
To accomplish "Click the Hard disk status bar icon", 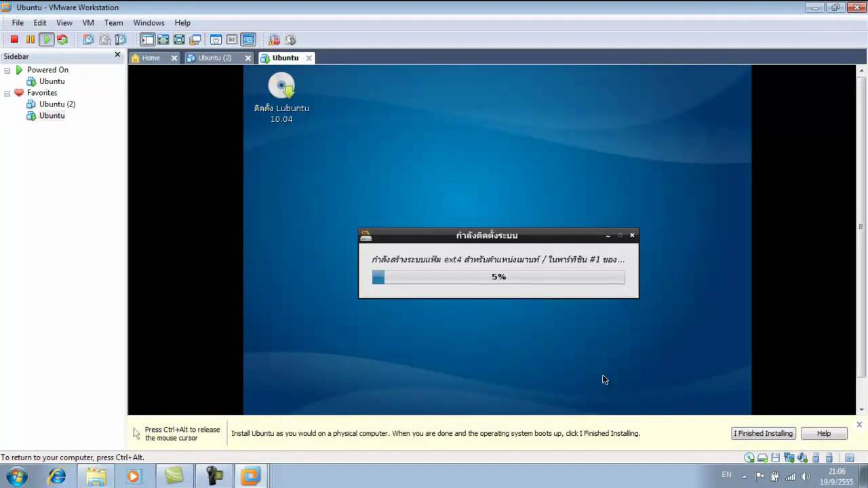I will coord(762,458).
